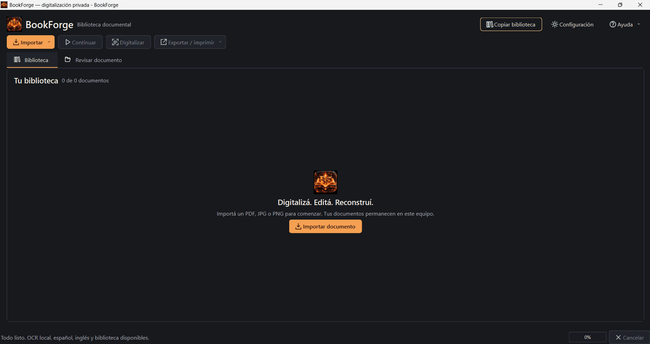The image size is (650, 344).
Task: Click the 0% progress bar
Action: [588, 337]
